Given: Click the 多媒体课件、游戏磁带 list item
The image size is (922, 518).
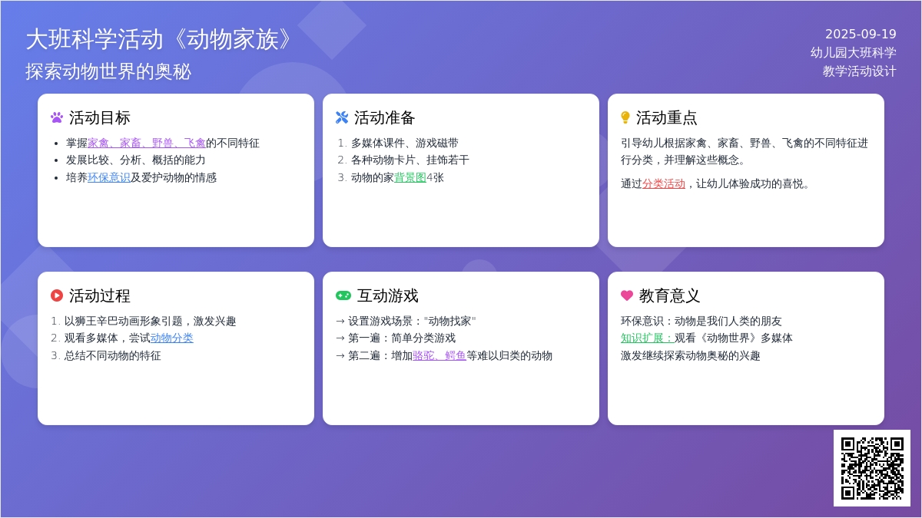Looking at the screenshot, I should pyautogui.click(x=404, y=143).
